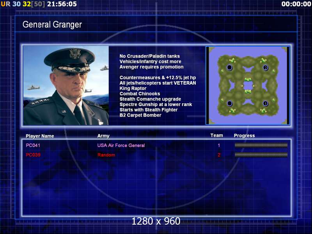Click the 1280 x 960 resolution label
This screenshot has width=312, height=234.
[156, 221]
